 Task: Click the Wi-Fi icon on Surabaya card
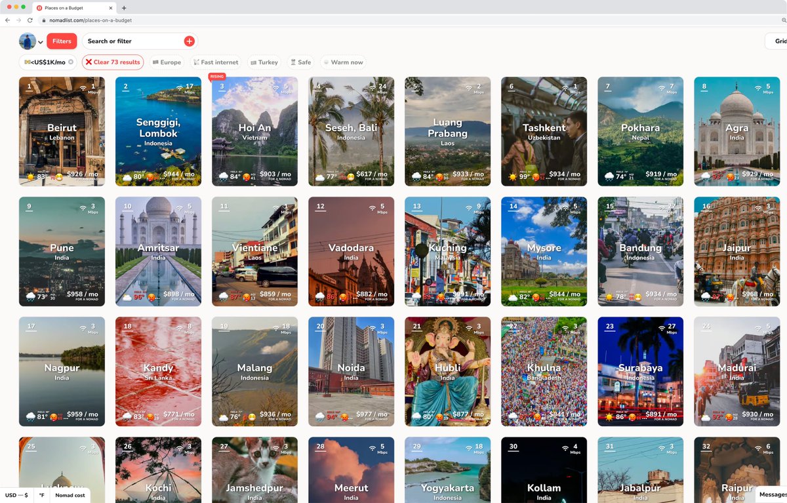662,327
